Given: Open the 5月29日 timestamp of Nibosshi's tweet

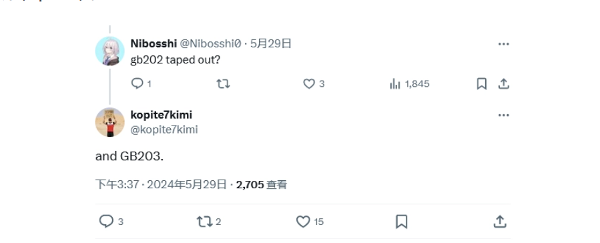Looking at the screenshot, I should click(x=271, y=43).
